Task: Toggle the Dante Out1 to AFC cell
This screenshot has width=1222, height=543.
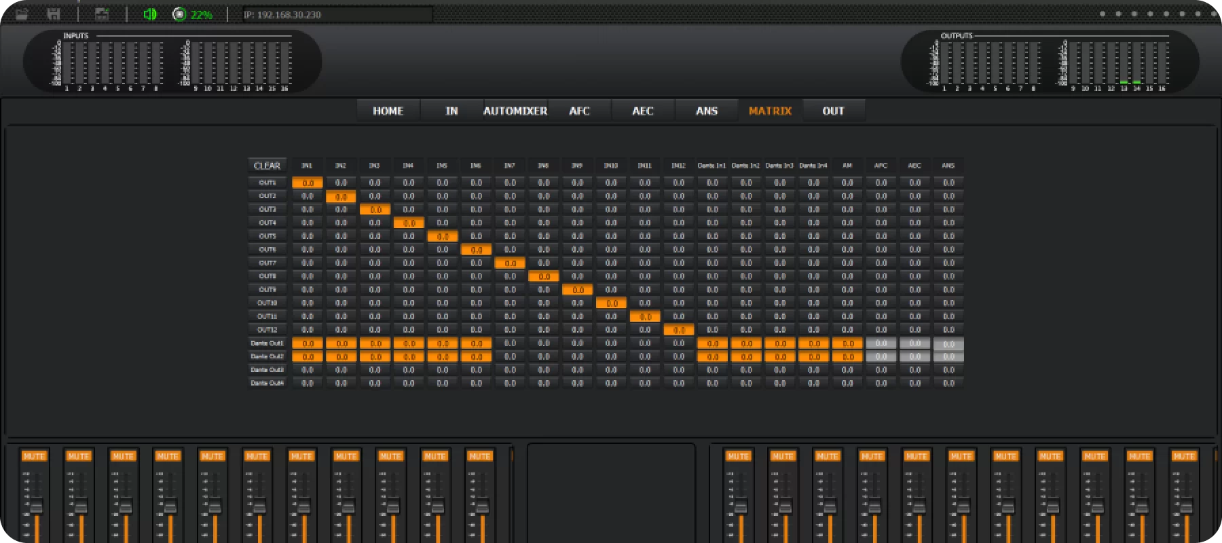Action: pyautogui.click(x=881, y=343)
